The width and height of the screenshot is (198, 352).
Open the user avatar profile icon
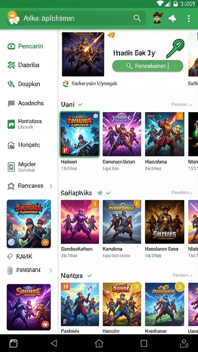[x=158, y=18]
